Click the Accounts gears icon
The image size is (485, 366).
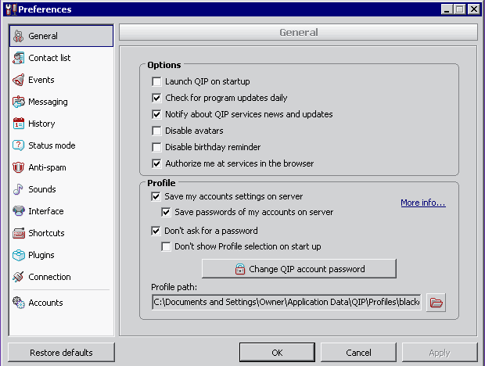[19, 303]
